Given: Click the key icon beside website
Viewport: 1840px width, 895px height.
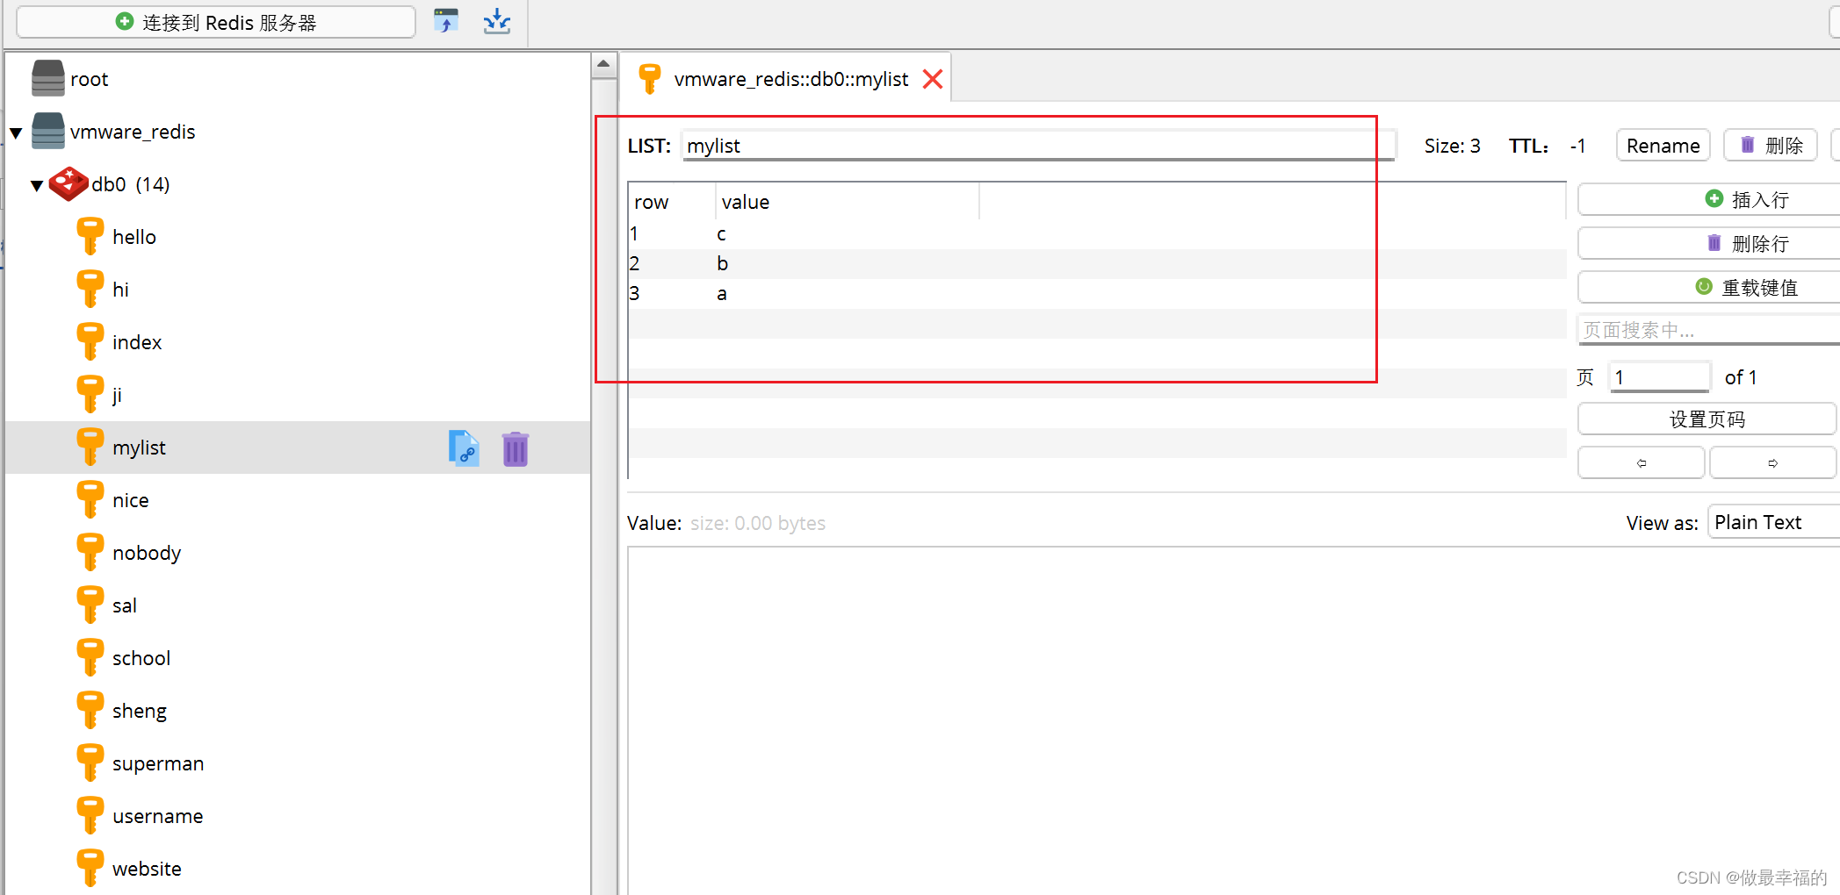Looking at the screenshot, I should (90, 868).
